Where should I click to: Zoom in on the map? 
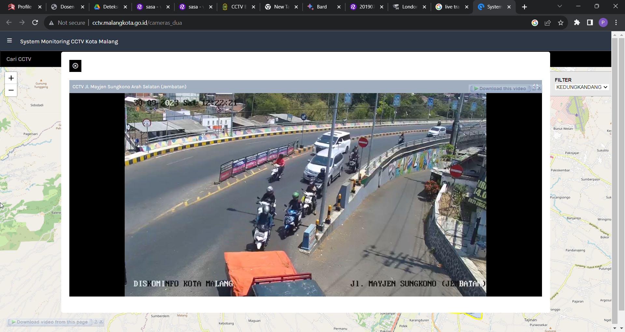point(11,78)
